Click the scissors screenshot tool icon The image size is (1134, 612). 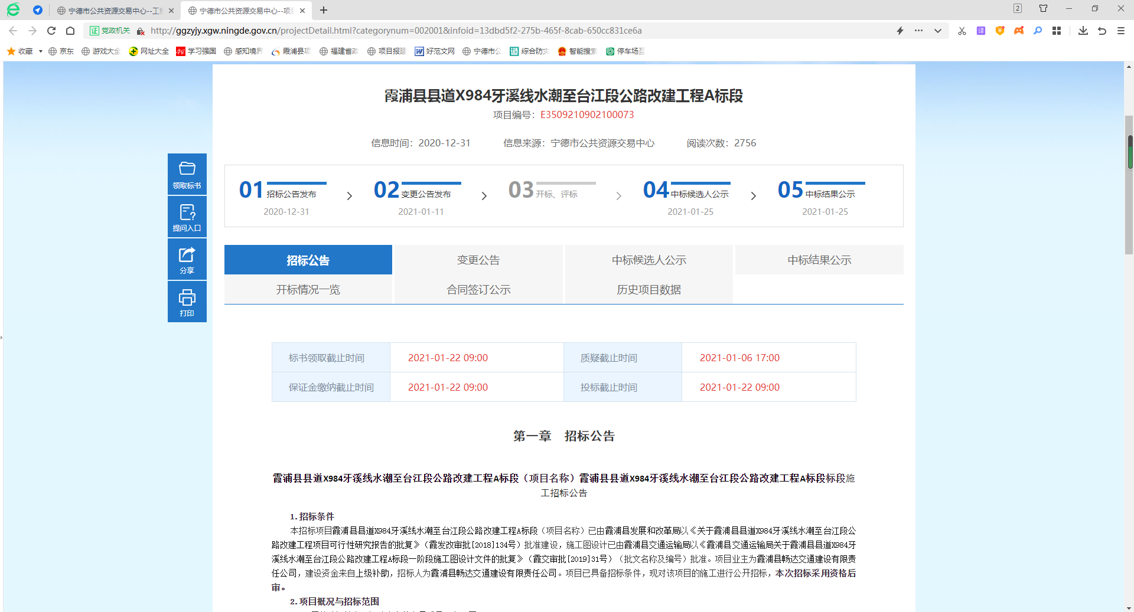point(962,31)
